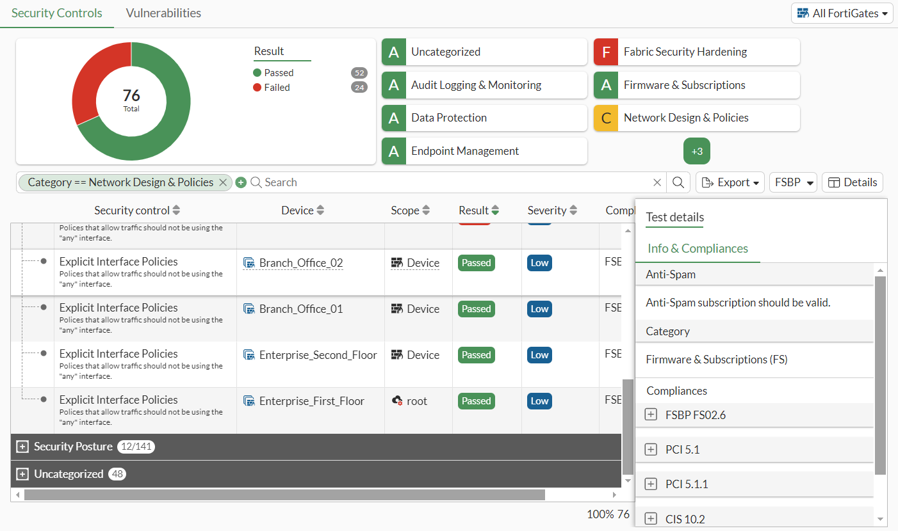Expand the Security Posture section
This screenshot has height=531, width=898.
click(x=22, y=447)
